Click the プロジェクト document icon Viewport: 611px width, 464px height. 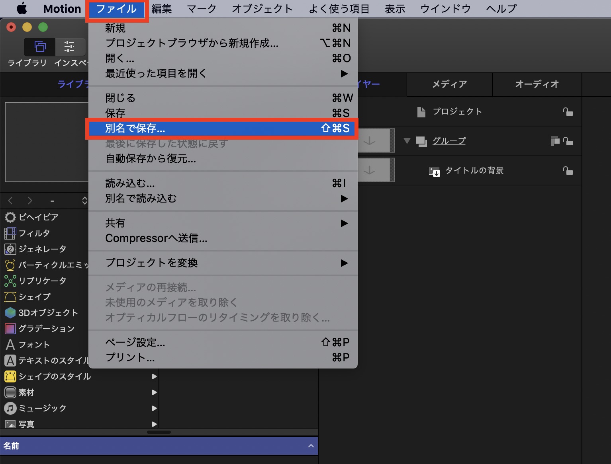[421, 112]
